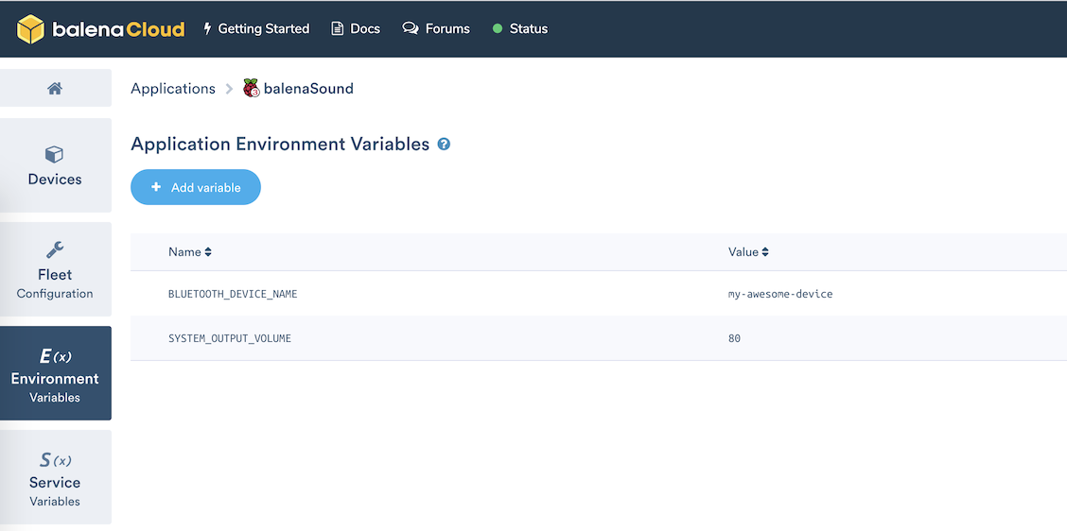Check the Status page link
The image size is (1067, 531).
pos(520,28)
